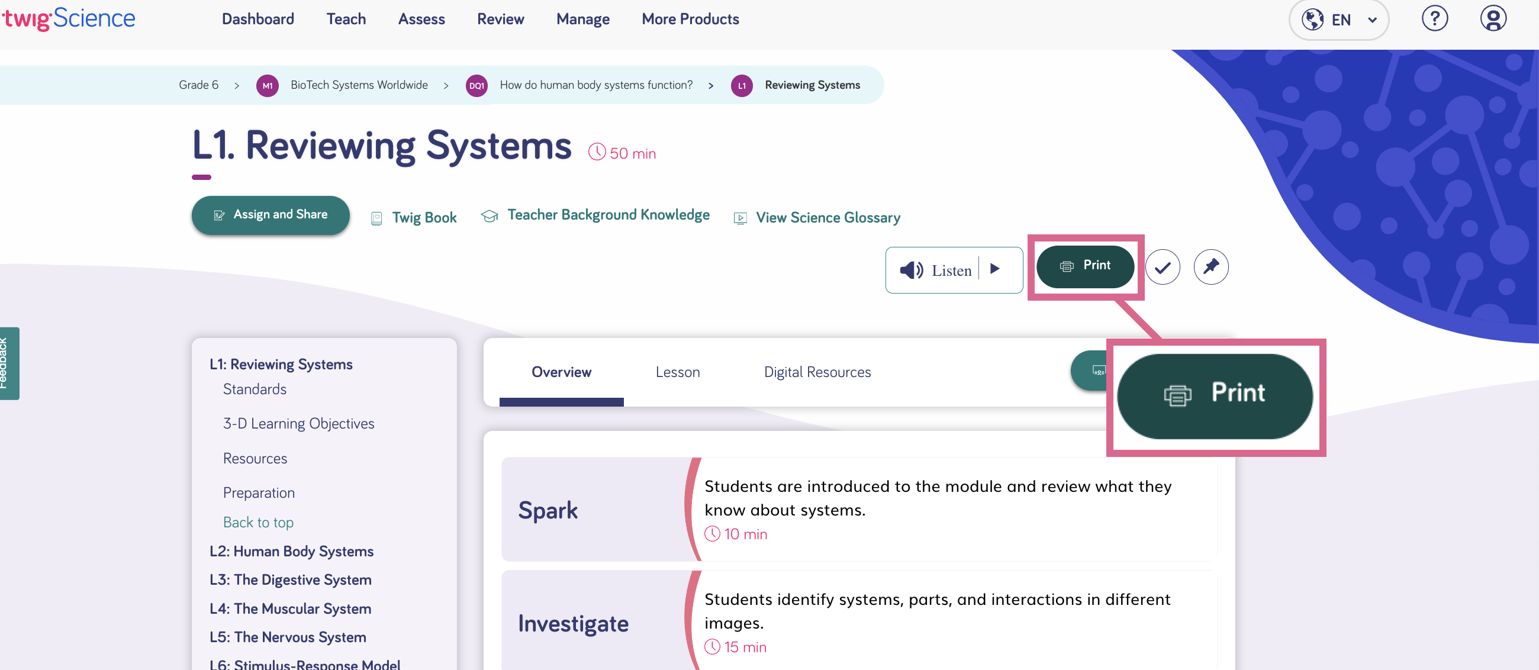The width and height of the screenshot is (1539, 670).
Task: Open the Teach menu
Action: point(346,19)
